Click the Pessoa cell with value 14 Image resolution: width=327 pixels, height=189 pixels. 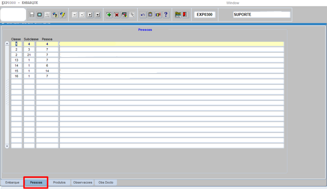[x=47, y=71]
